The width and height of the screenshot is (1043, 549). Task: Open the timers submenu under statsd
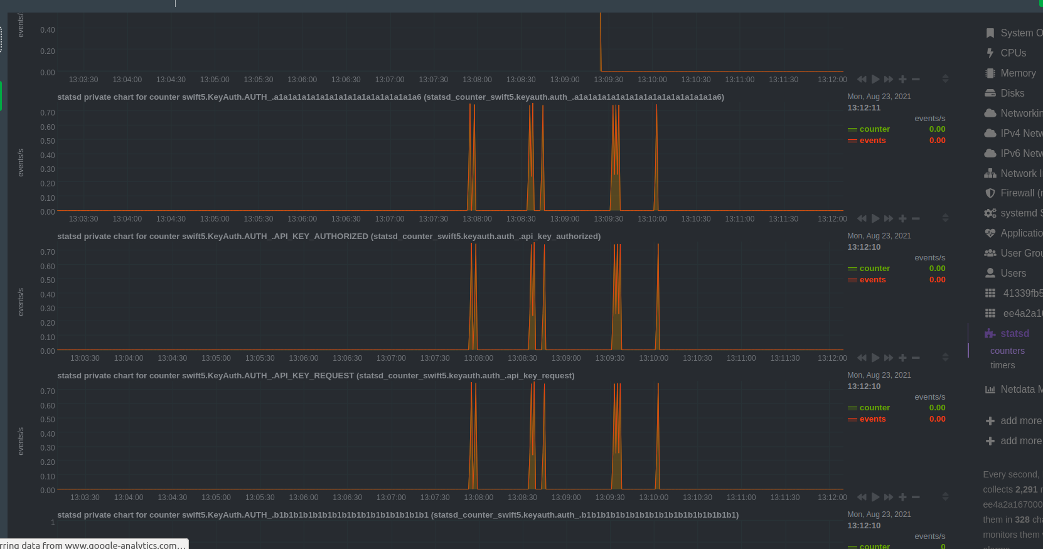coord(1002,365)
